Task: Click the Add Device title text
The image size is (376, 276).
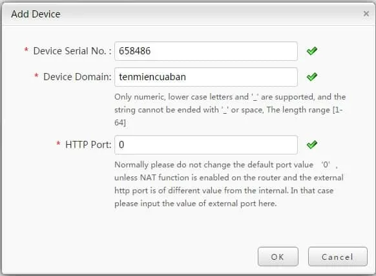Action: point(36,14)
